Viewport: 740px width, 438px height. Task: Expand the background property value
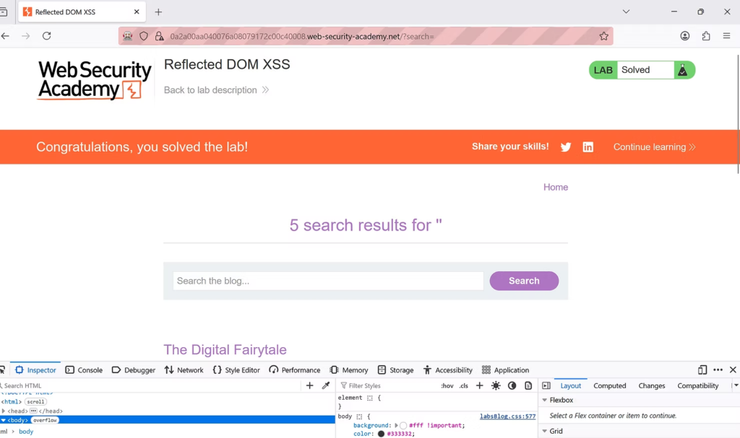[x=397, y=425]
